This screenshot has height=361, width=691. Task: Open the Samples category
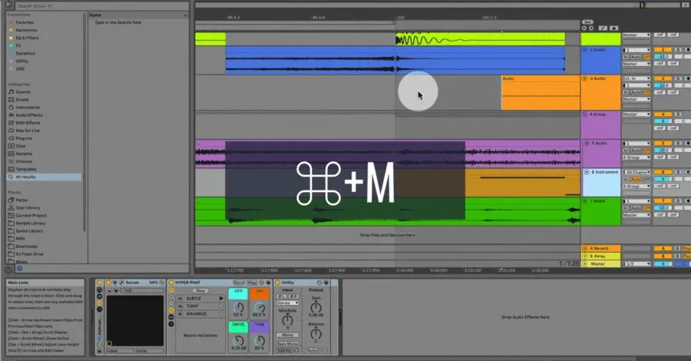[x=24, y=154]
